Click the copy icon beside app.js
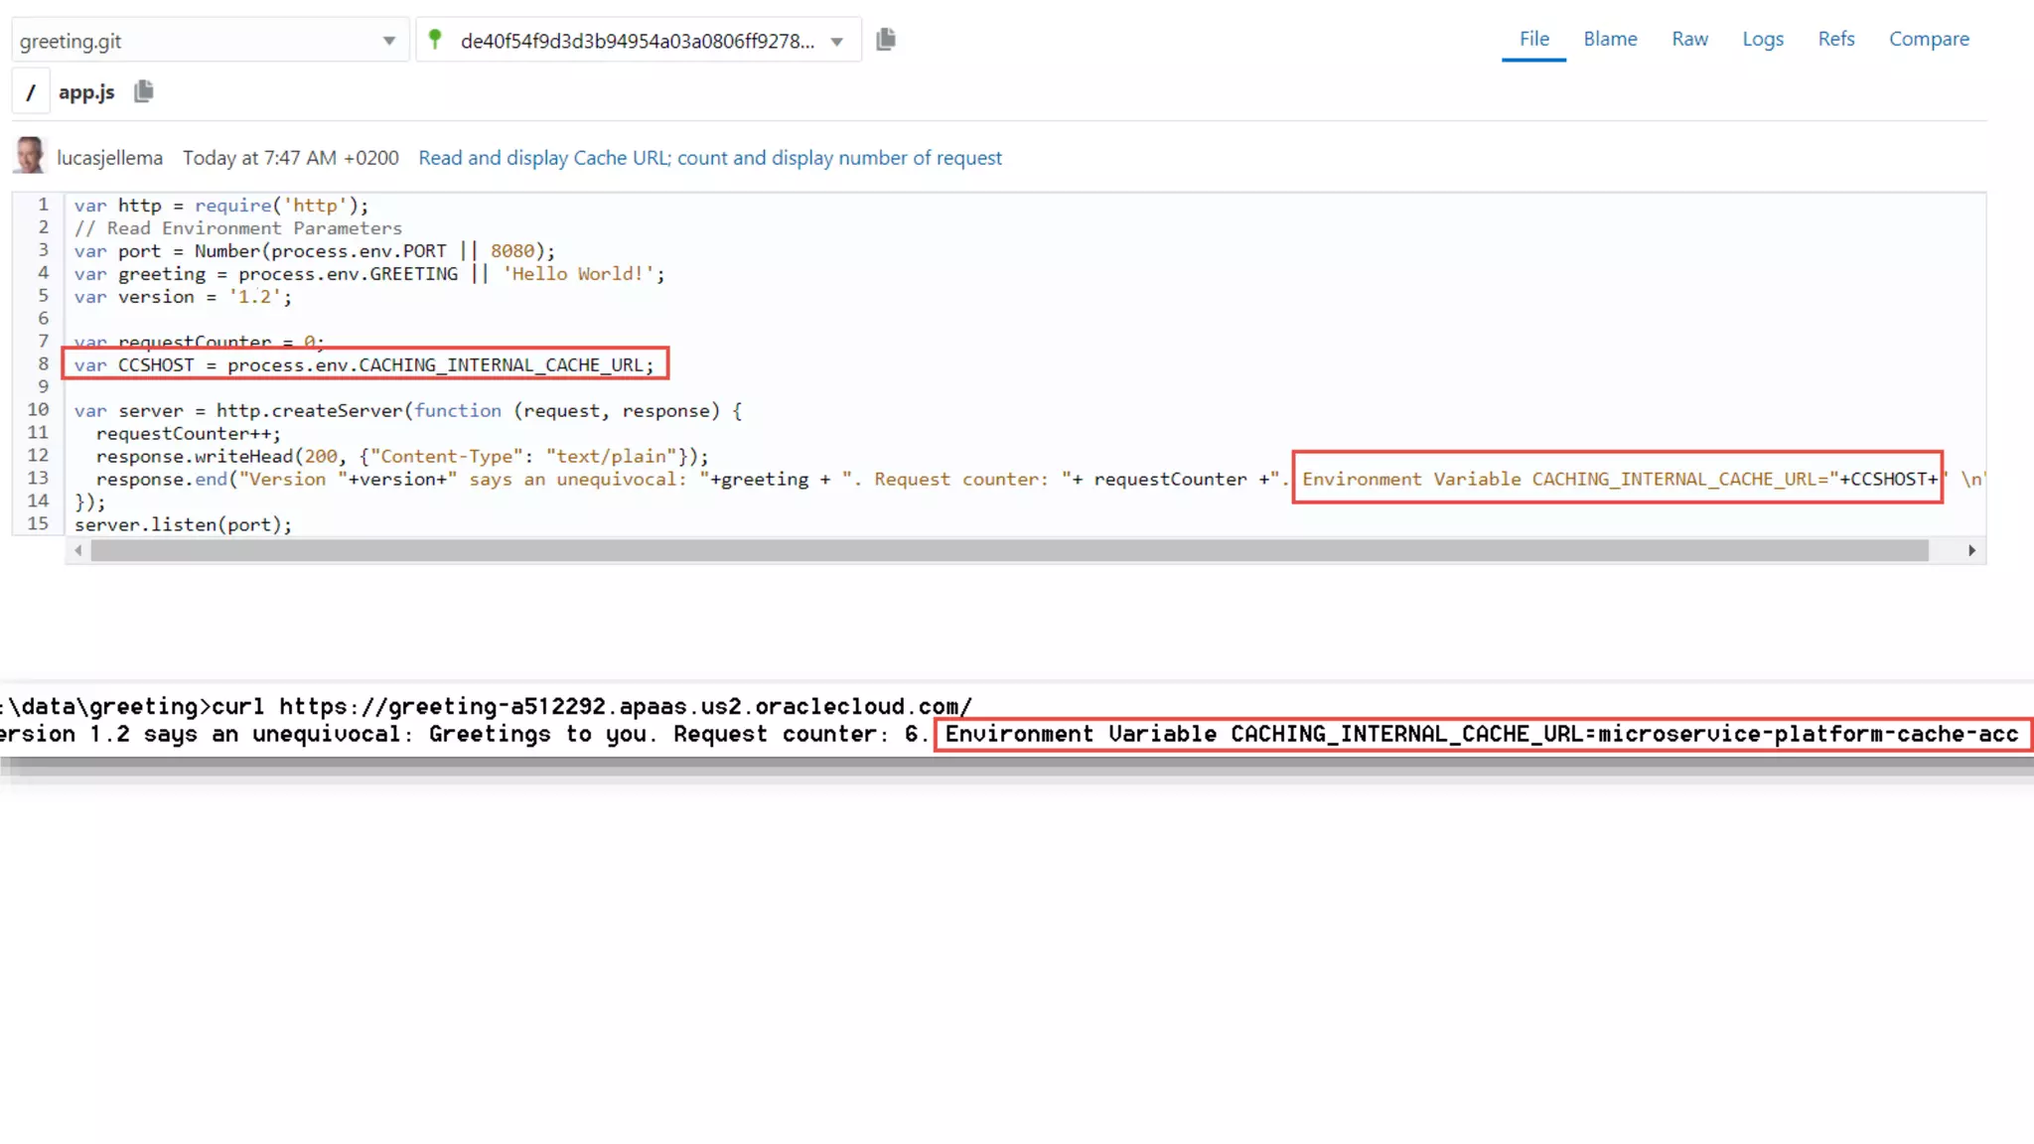This screenshot has width=2034, height=1144. pyautogui.click(x=144, y=91)
